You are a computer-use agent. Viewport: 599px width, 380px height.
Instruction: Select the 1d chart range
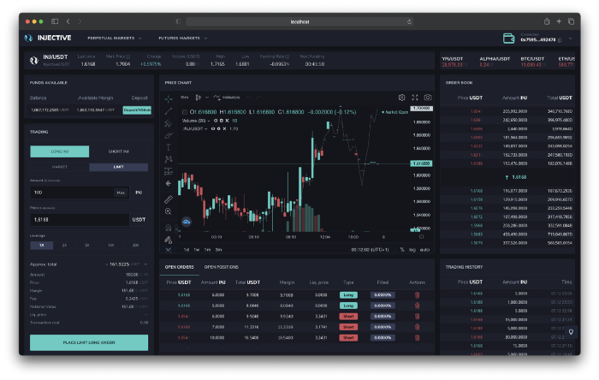click(187, 250)
